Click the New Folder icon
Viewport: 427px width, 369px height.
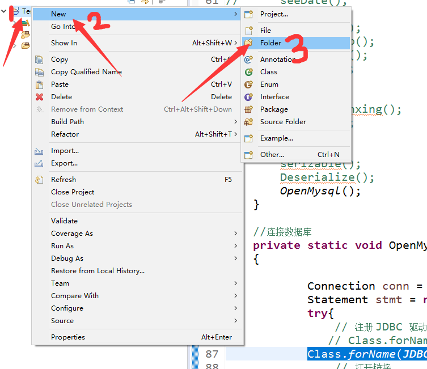pyautogui.click(x=248, y=43)
